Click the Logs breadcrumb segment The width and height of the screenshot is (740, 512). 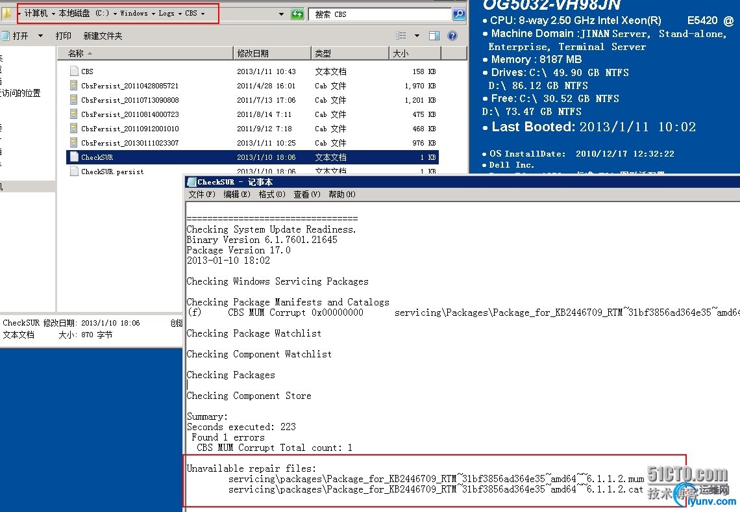point(166,13)
